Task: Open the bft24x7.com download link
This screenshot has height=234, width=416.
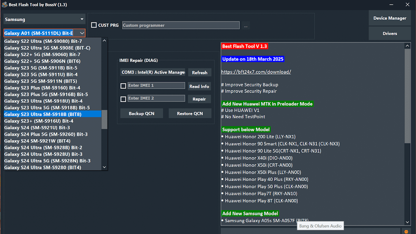Action: 256,72
